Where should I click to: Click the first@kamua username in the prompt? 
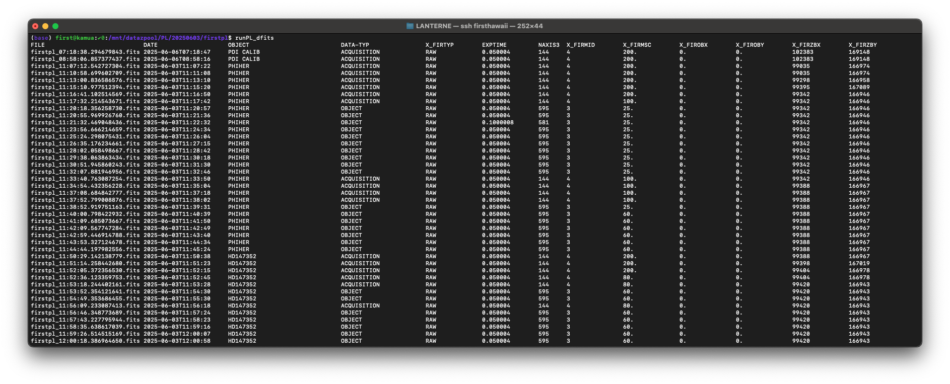75,38
